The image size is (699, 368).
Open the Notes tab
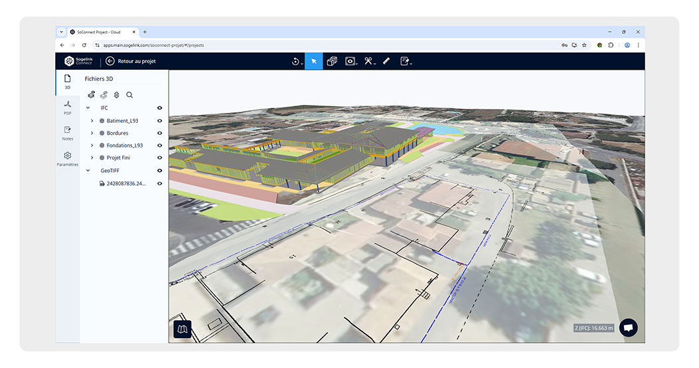tap(67, 133)
